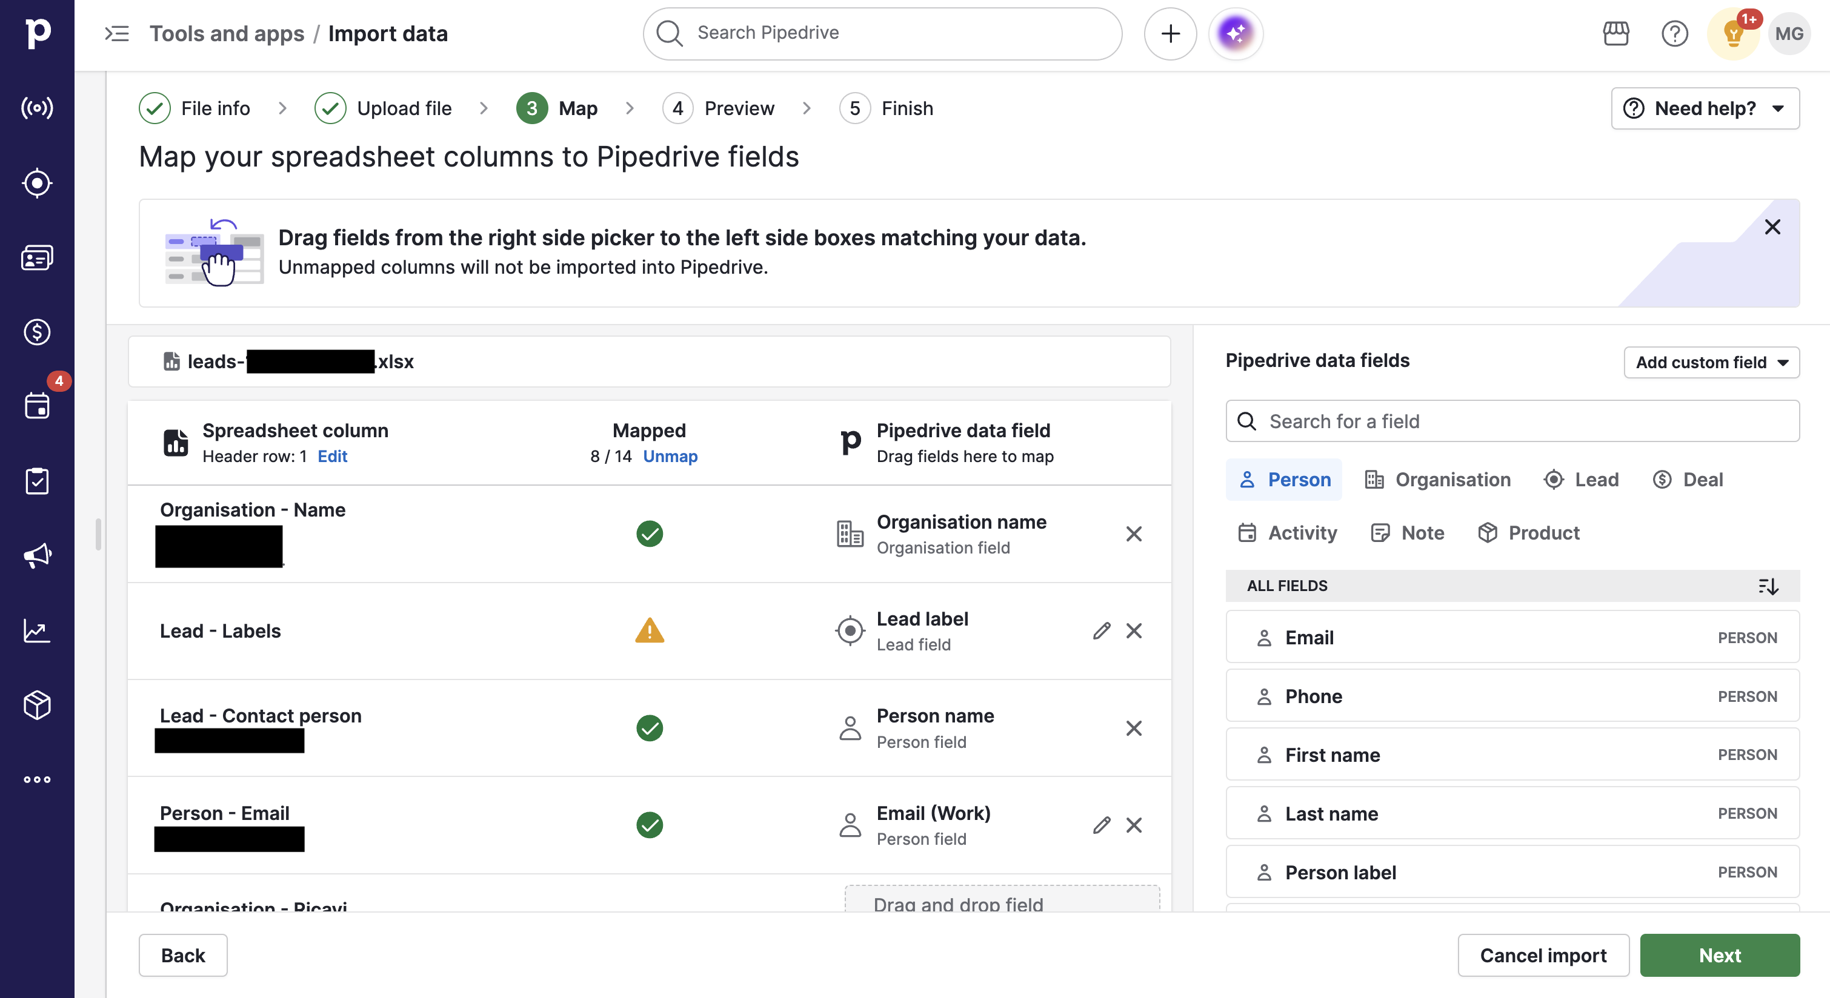This screenshot has width=1830, height=998.
Task: Edit the Lead label mapping with pencil
Action: coord(1102,630)
